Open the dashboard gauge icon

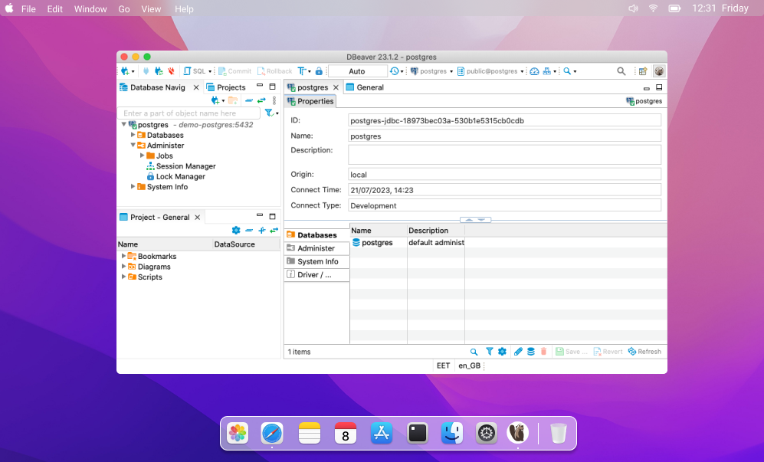535,71
